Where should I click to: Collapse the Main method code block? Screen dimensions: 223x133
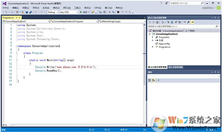[17, 60]
